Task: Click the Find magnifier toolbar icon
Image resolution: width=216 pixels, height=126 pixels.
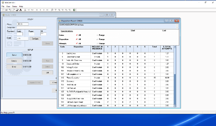Action: (x=52, y=10)
